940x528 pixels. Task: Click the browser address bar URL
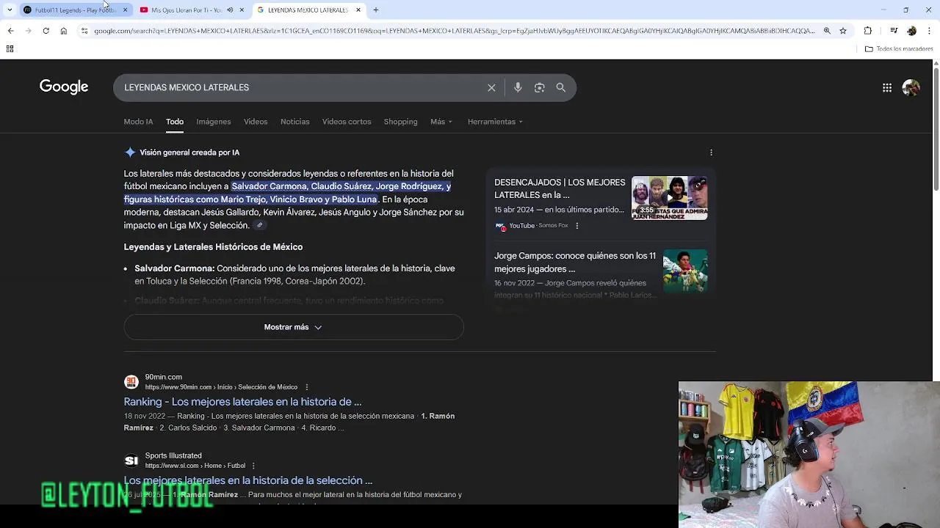tap(454, 31)
